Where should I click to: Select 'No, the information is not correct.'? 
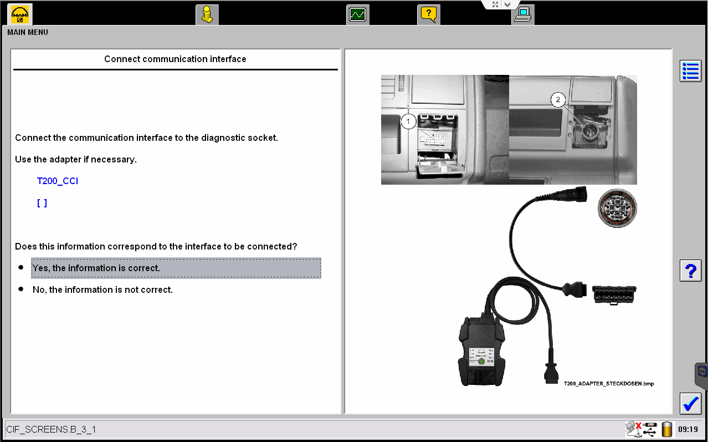pos(102,289)
